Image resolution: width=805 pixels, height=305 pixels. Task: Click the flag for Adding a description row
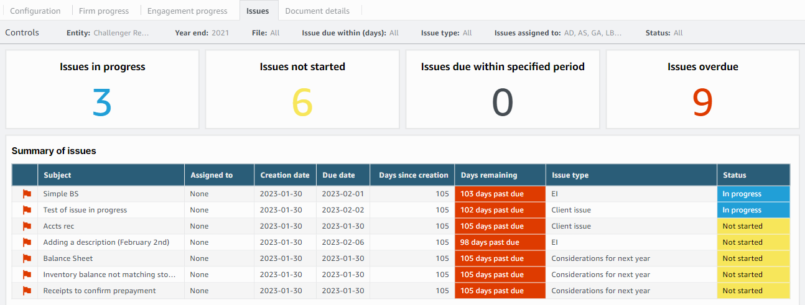coord(27,242)
